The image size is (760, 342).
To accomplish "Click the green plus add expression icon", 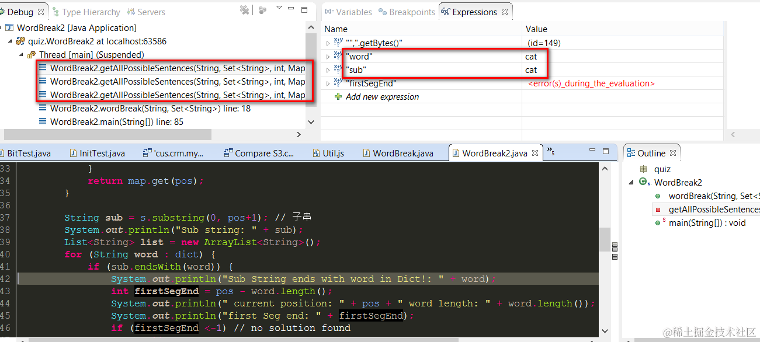I will pos(338,97).
